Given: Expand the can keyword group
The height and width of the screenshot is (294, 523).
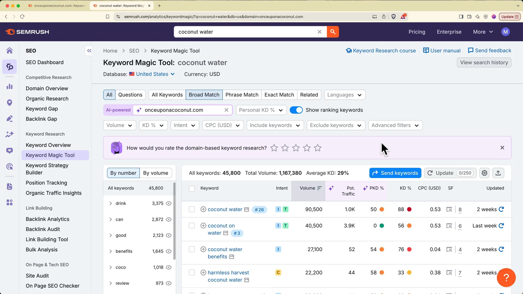Looking at the screenshot, I should pyautogui.click(x=110, y=219).
